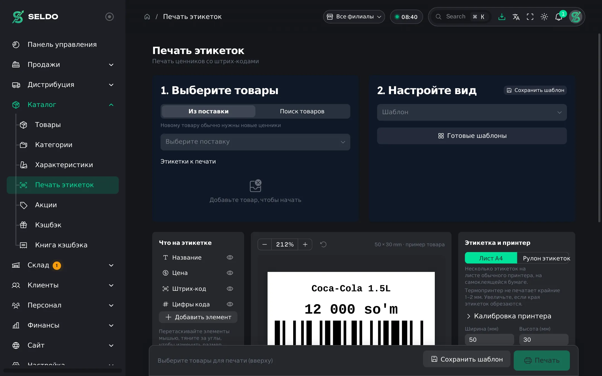602x376 pixels.
Task: Open user profile avatar menu
Action: tap(576, 17)
